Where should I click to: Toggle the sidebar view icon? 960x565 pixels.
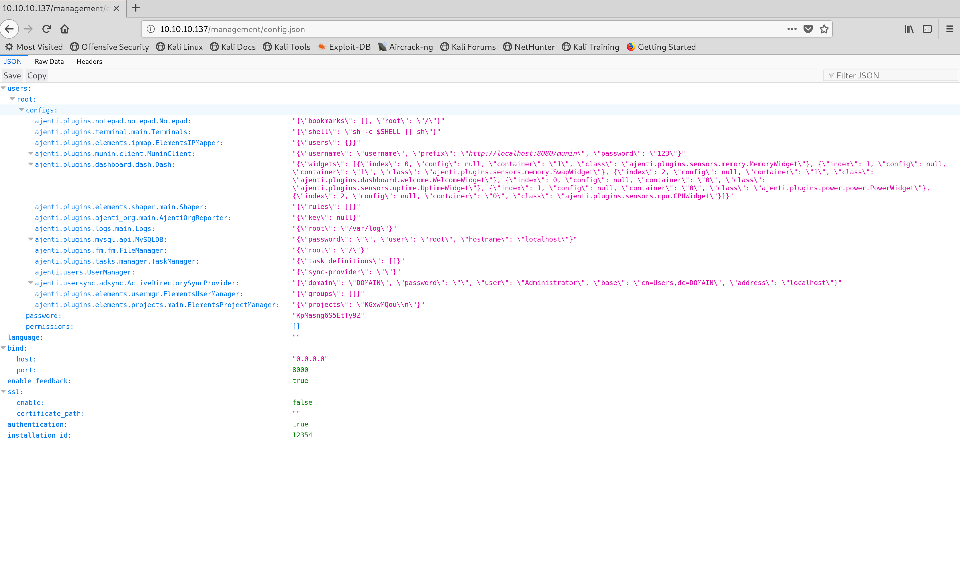pyautogui.click(x=927, y=29)
